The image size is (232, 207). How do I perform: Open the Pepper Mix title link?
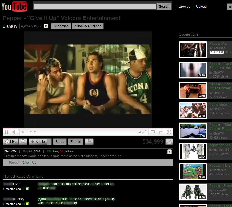[x=218, y=44]
